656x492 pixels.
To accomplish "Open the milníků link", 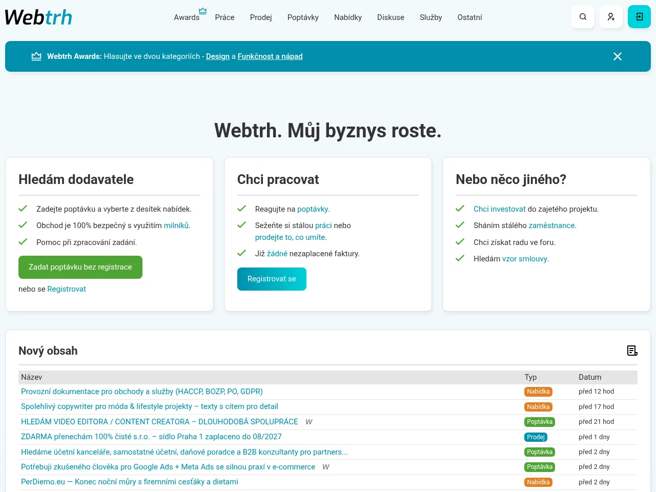I will (x=176, y=225).
